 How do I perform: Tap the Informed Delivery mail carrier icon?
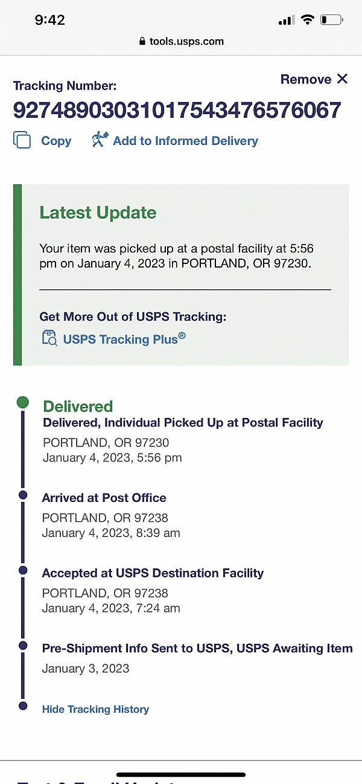coord(100,140)
